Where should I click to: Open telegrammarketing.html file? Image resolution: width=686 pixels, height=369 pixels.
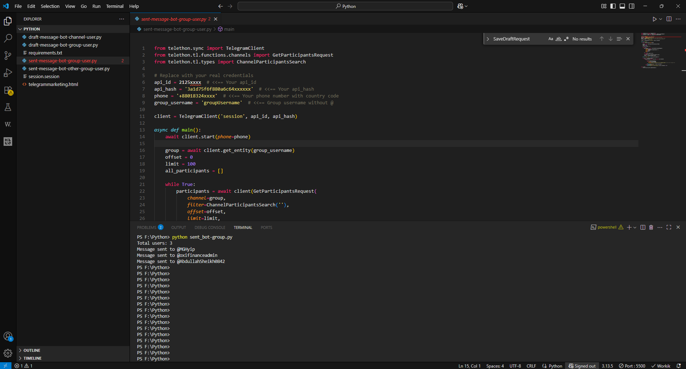[73, 84]
